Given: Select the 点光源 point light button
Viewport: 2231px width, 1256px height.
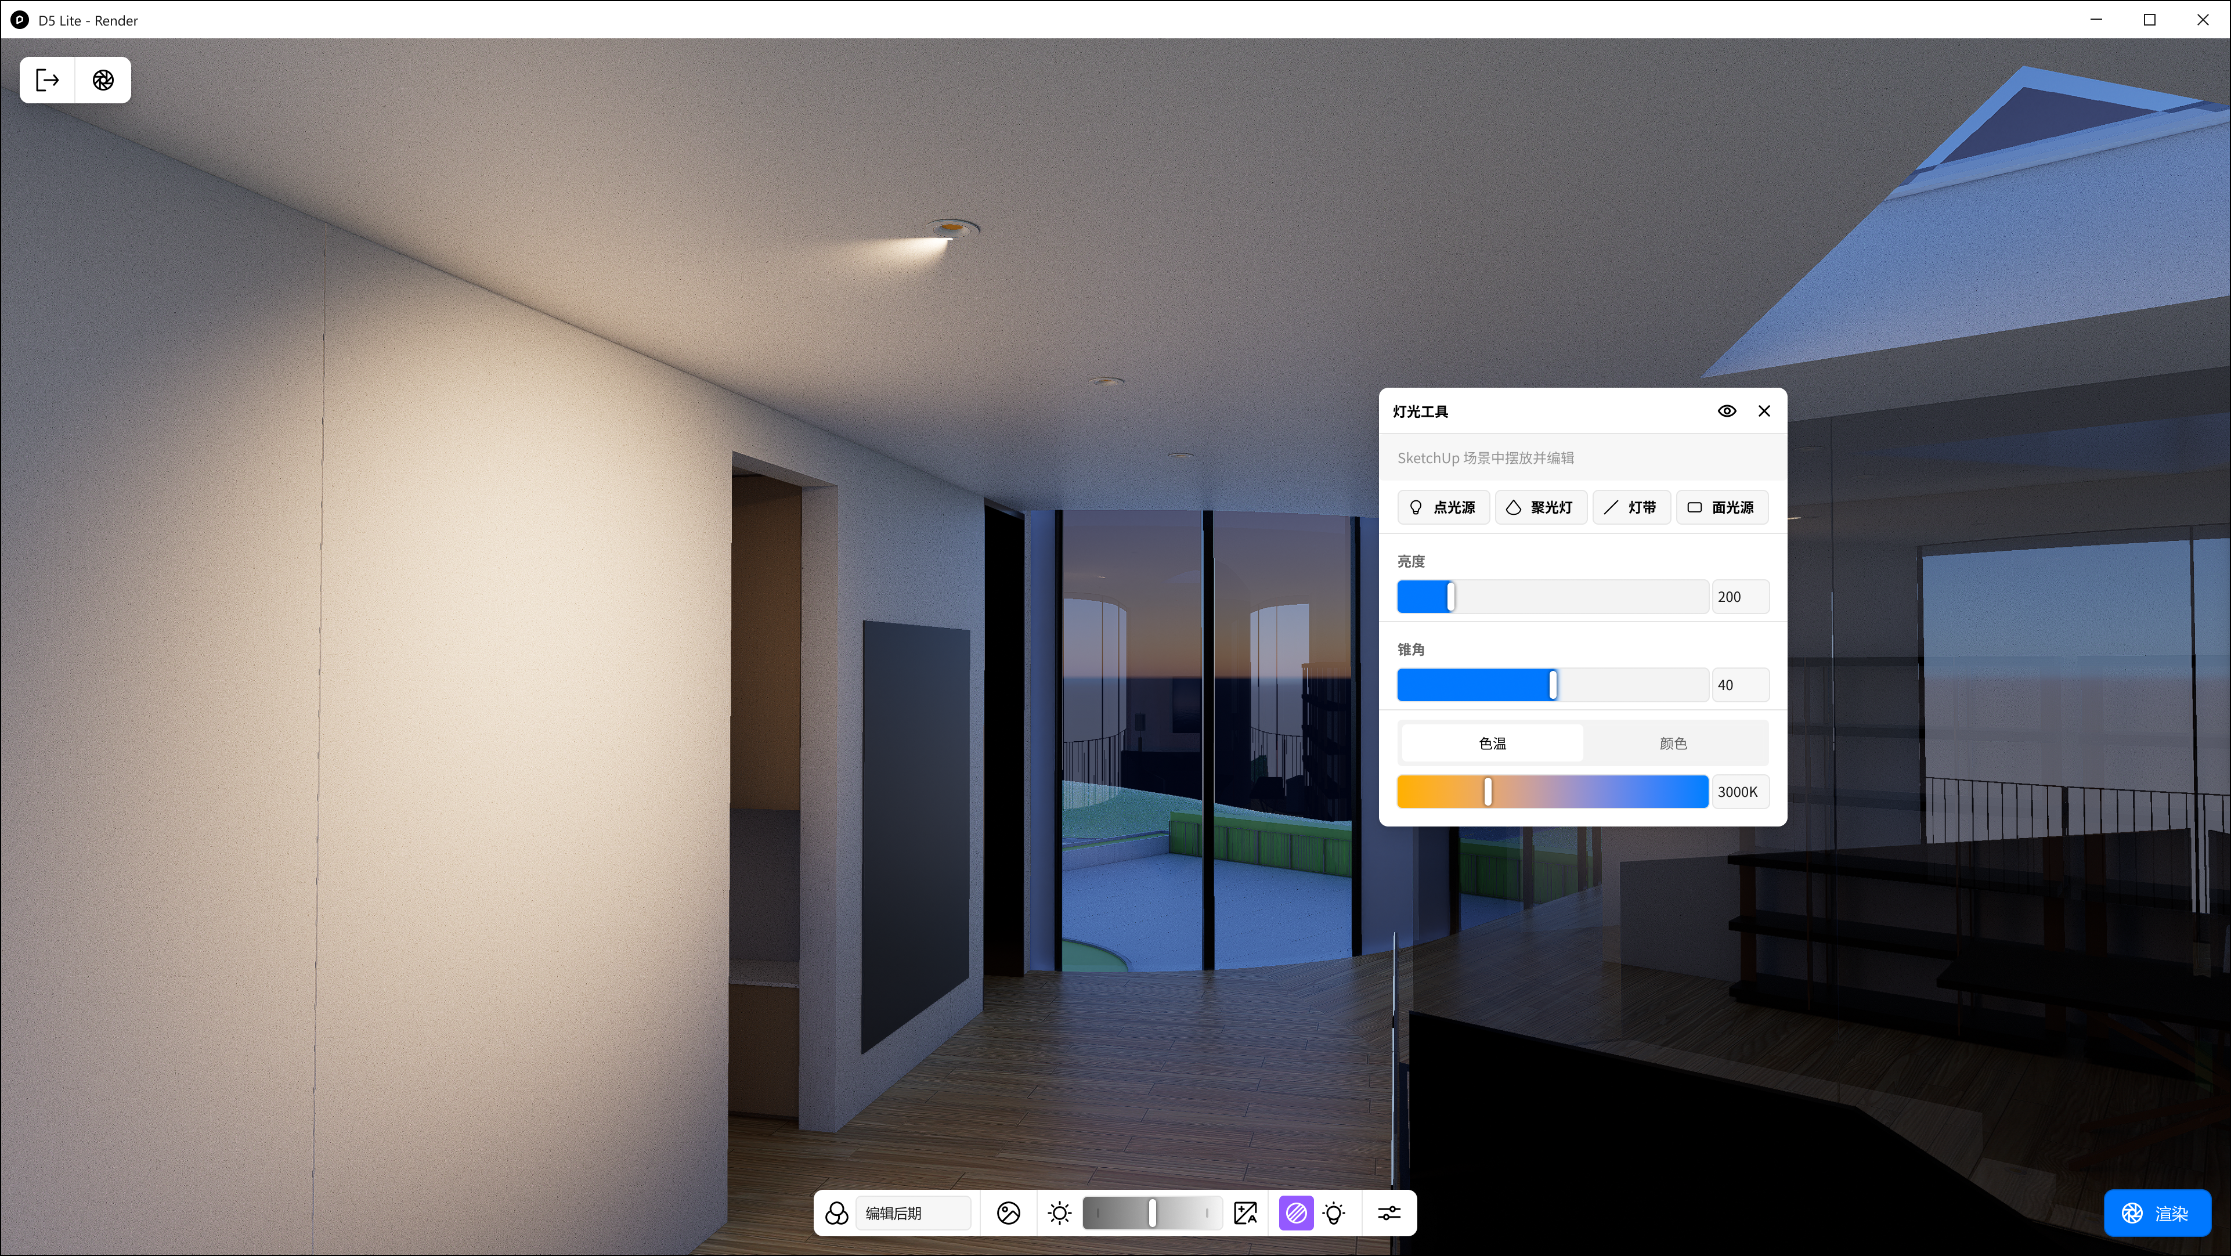Looking at the screenshot, I should tap(1443, 508).
